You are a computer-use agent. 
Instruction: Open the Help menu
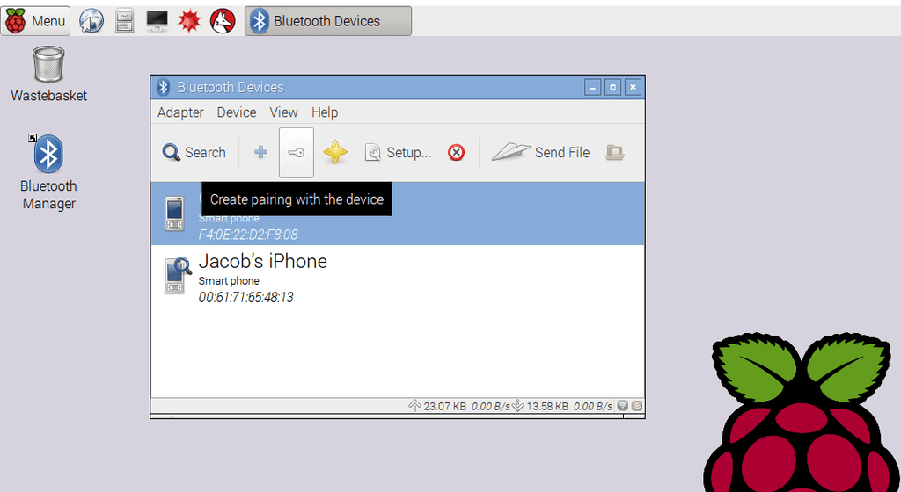(325, 112)
